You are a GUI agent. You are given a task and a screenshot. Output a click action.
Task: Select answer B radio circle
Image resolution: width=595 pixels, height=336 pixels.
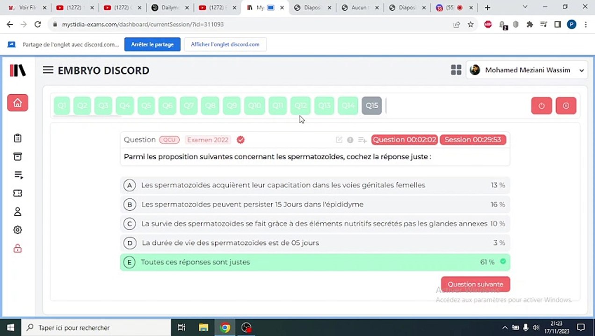click(x=129, y=204)
